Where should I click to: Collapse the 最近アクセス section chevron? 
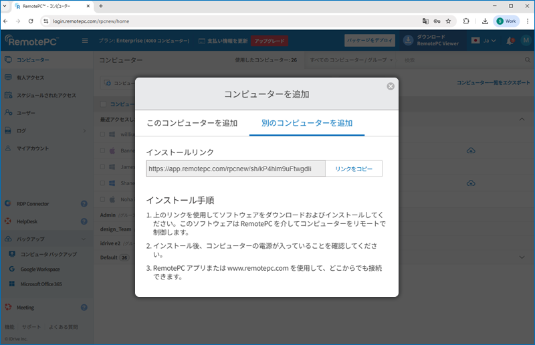(522, 119)
